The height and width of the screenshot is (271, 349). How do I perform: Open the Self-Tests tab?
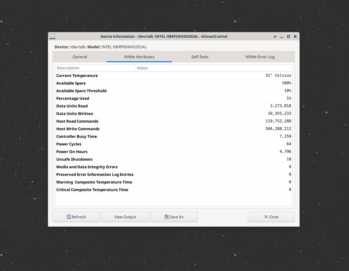coord(200,57)
